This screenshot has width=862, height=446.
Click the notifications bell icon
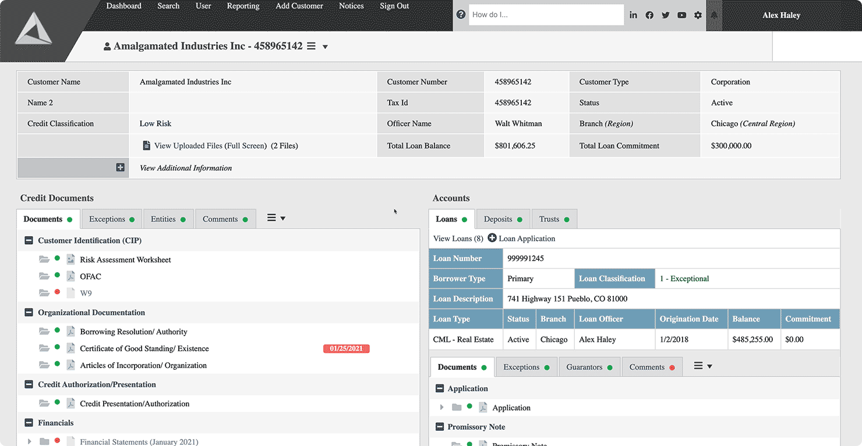[x=714, y=15]
